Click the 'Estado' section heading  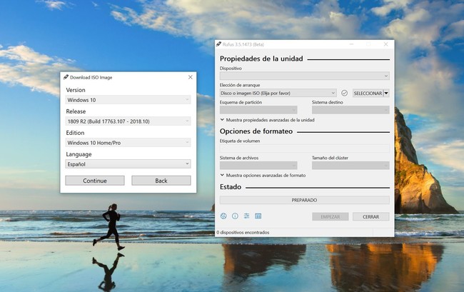[x=231, y=186]
